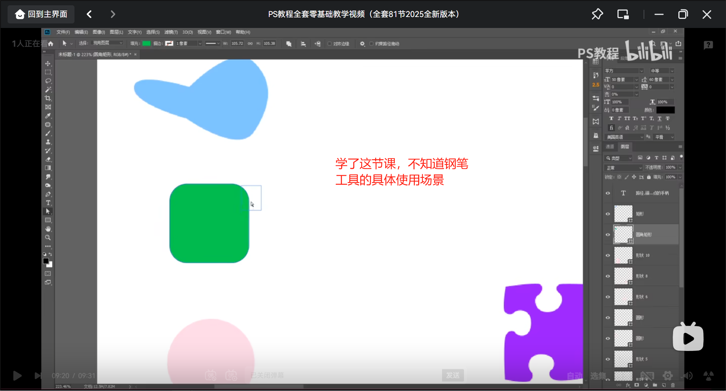Open the anti-aliasing 平滑 dropdown

pyautogui.click(x=664, y=137)
